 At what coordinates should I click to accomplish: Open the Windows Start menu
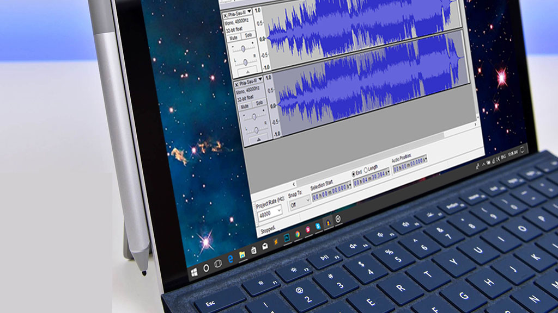pos(195,273)
